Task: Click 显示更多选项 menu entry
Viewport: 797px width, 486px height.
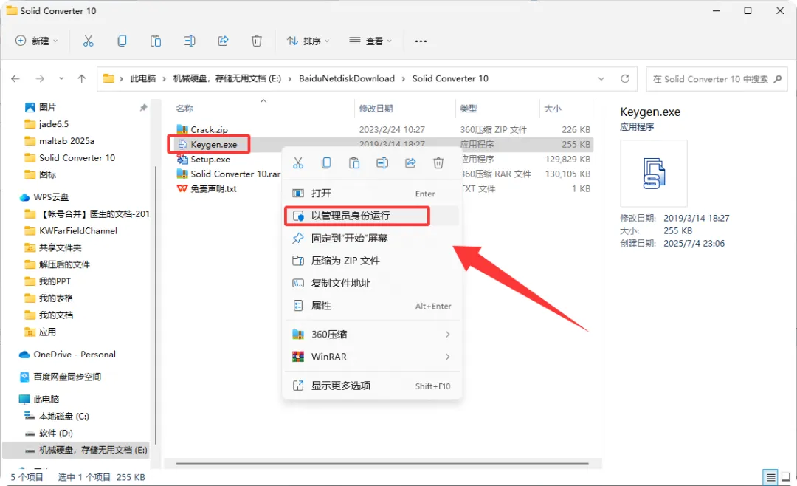Action: [372, 386]
